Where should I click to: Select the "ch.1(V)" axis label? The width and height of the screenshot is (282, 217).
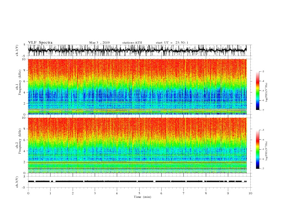pyautogui.click(x=17, y=50)
